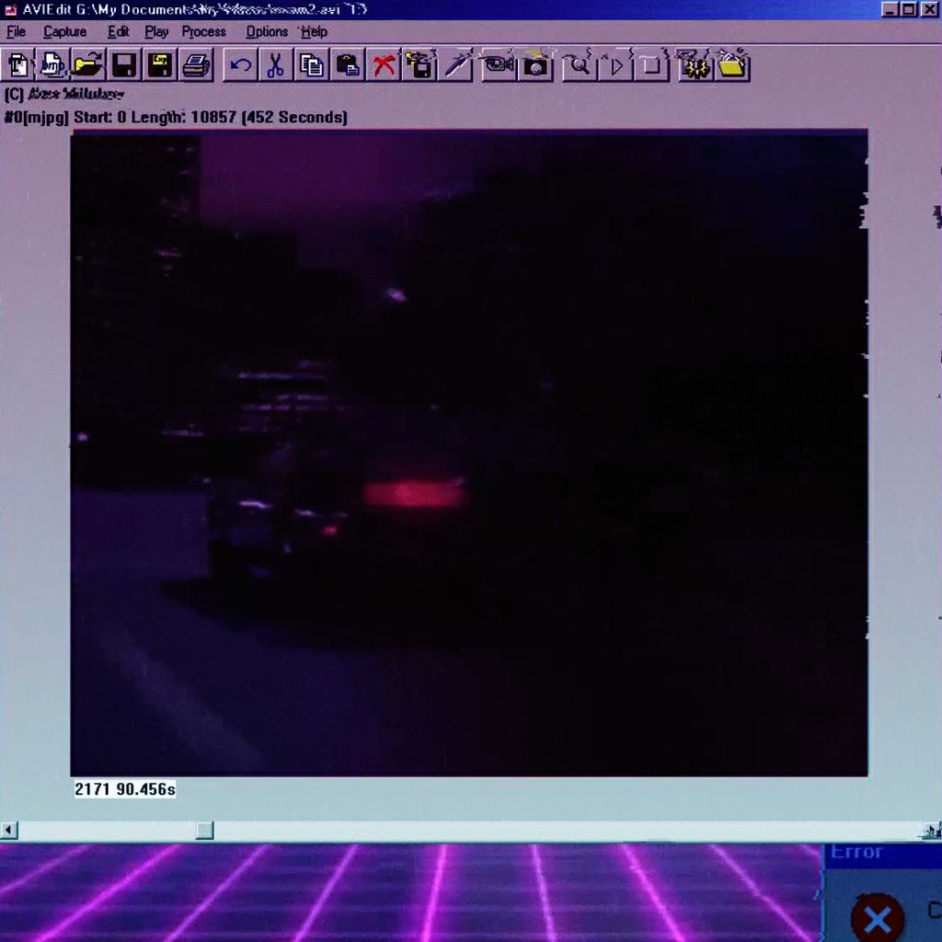
Task: Open the Options menu
Action: [x=267, y=32]
